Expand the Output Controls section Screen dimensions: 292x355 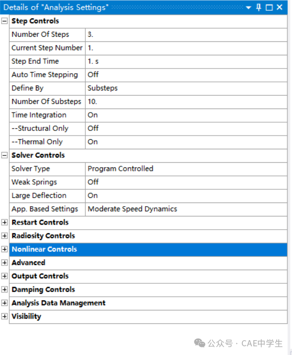tap(4, 276)
